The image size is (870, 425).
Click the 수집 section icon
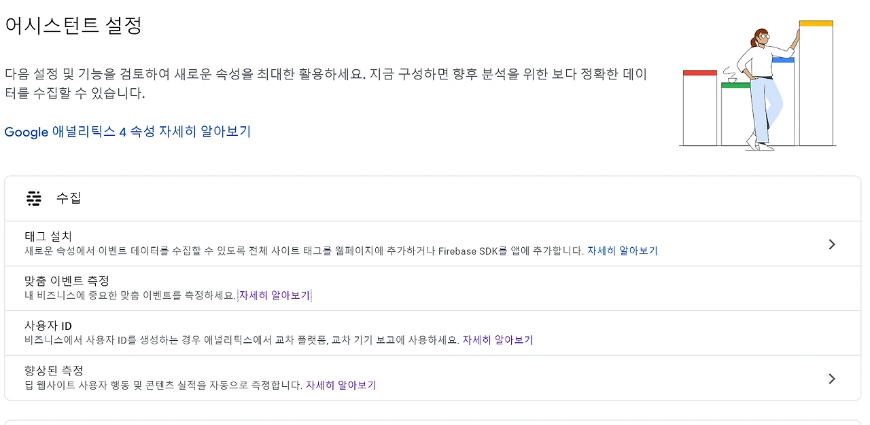point(34,198)
